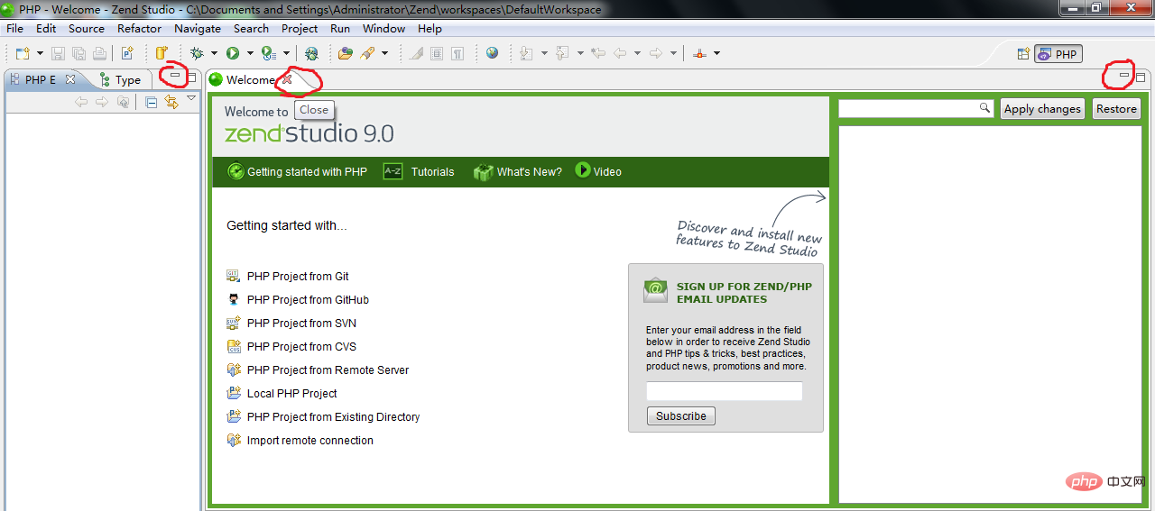Click explorer Forward arrow icon

[102, 102]
